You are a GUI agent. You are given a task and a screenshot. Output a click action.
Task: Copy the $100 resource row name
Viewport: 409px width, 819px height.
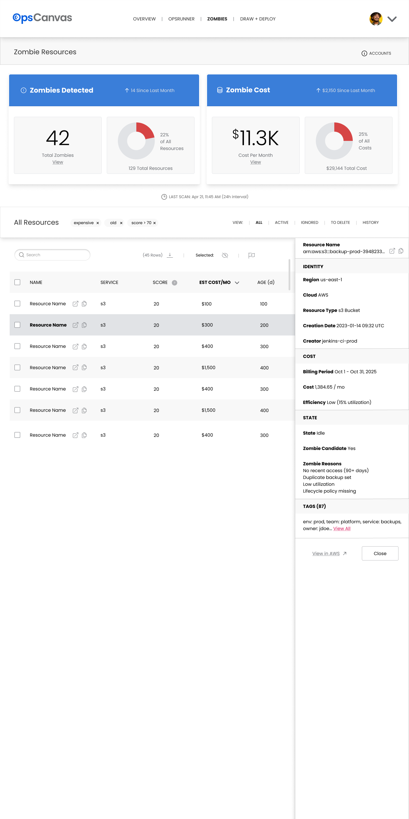pos(84,304)
